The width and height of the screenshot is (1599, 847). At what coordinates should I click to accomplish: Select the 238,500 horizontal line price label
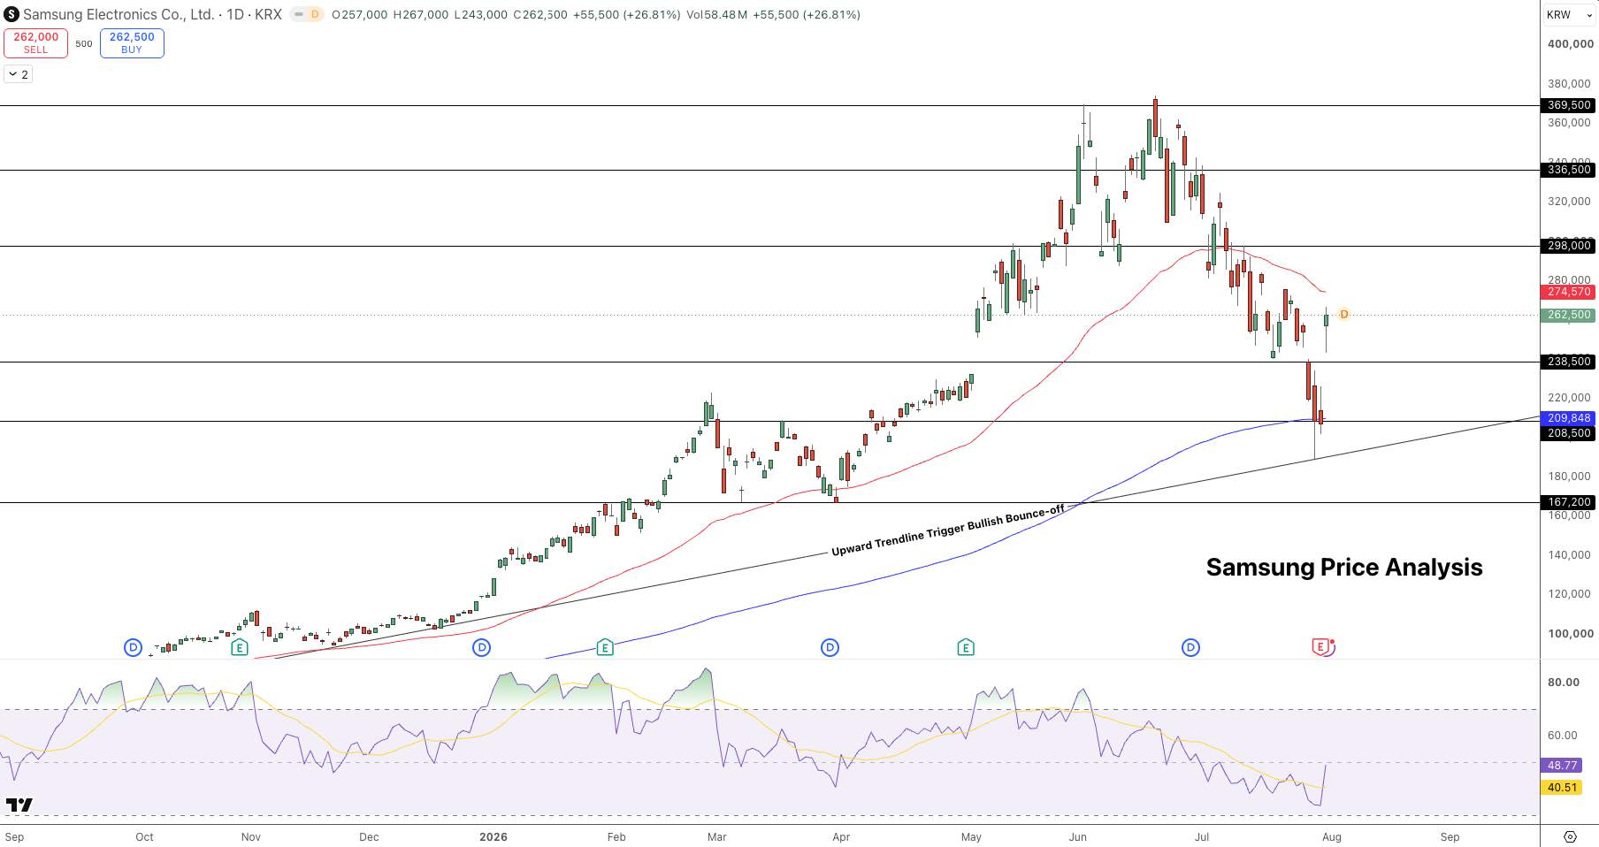[1569, 362]
